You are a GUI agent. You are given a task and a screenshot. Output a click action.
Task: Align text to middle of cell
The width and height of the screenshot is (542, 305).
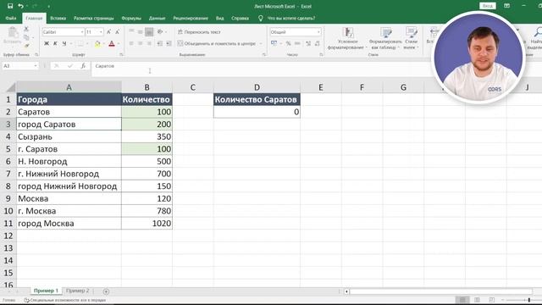pos(140,32)
